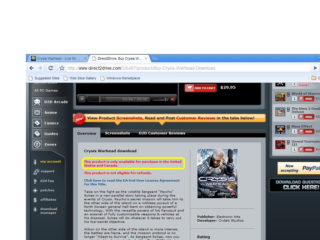Click the Anime film-strip icon
This screenshot has height=240, width=320.
37,112
